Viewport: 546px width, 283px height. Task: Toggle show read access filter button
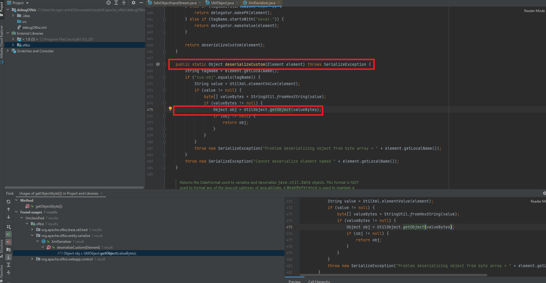click(9, 234)
